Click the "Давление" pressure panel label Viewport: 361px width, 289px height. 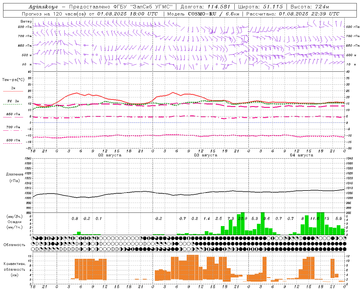coord(15,174)
